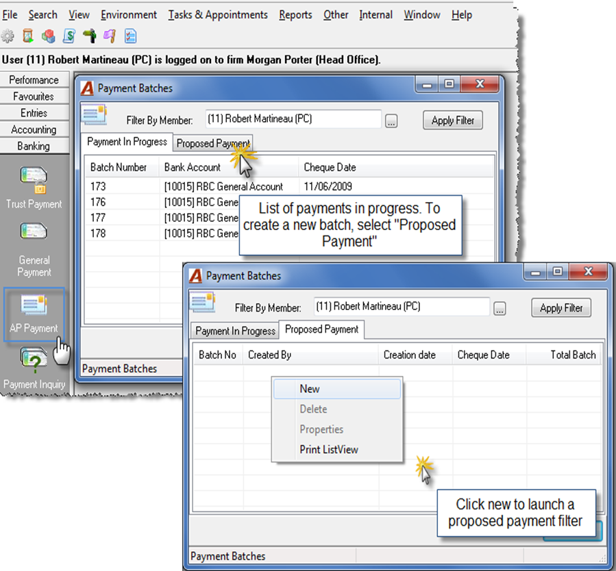616x571 pixels.
Task: Click Filter By Member field in back window
Action: point(293,119)
